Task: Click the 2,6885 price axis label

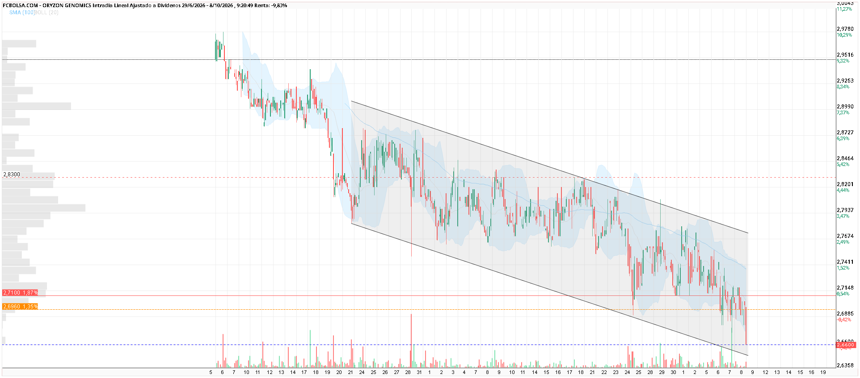Action: coord(845,314)
